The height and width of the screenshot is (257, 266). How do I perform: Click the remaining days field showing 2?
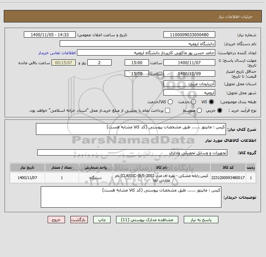[x=99, y=62]
